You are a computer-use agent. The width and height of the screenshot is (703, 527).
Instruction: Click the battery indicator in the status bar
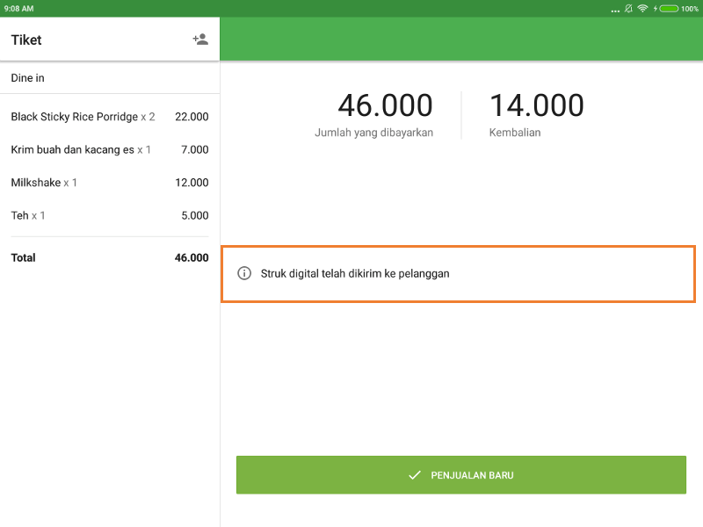click(669, 8)
